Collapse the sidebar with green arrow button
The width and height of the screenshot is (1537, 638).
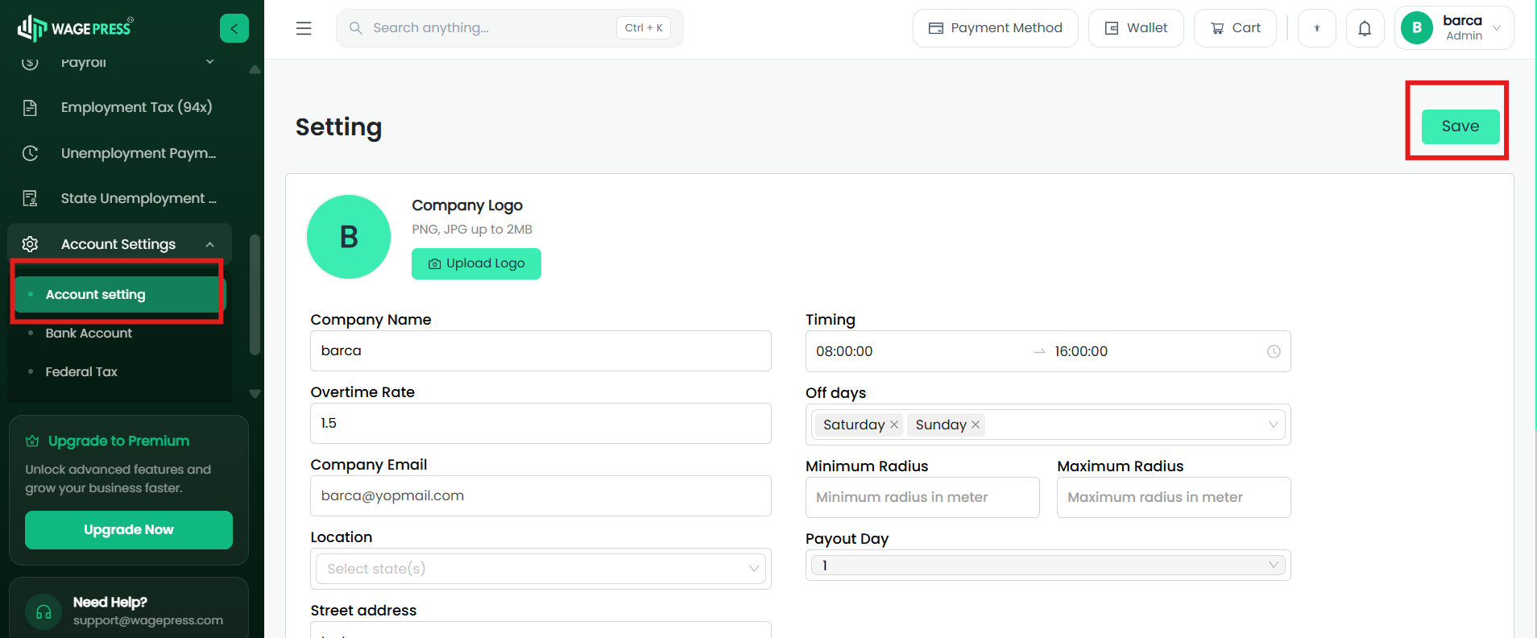tap(234, 28)
